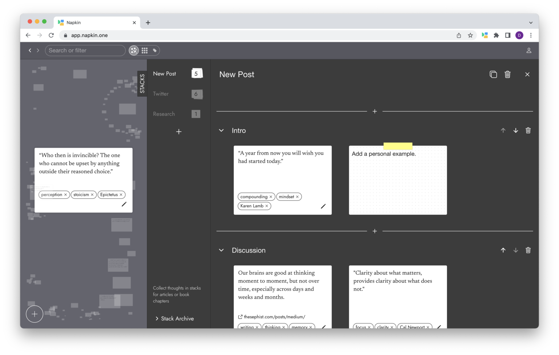Screen dimensions: 559x355
Task: Delete the Intro section
Action: click(528, 130)
